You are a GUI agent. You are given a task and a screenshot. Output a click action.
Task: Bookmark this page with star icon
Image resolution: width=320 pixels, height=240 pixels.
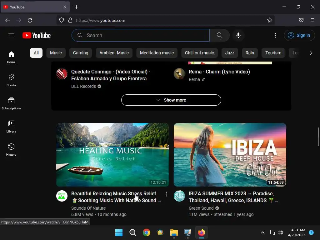[270, 20]
